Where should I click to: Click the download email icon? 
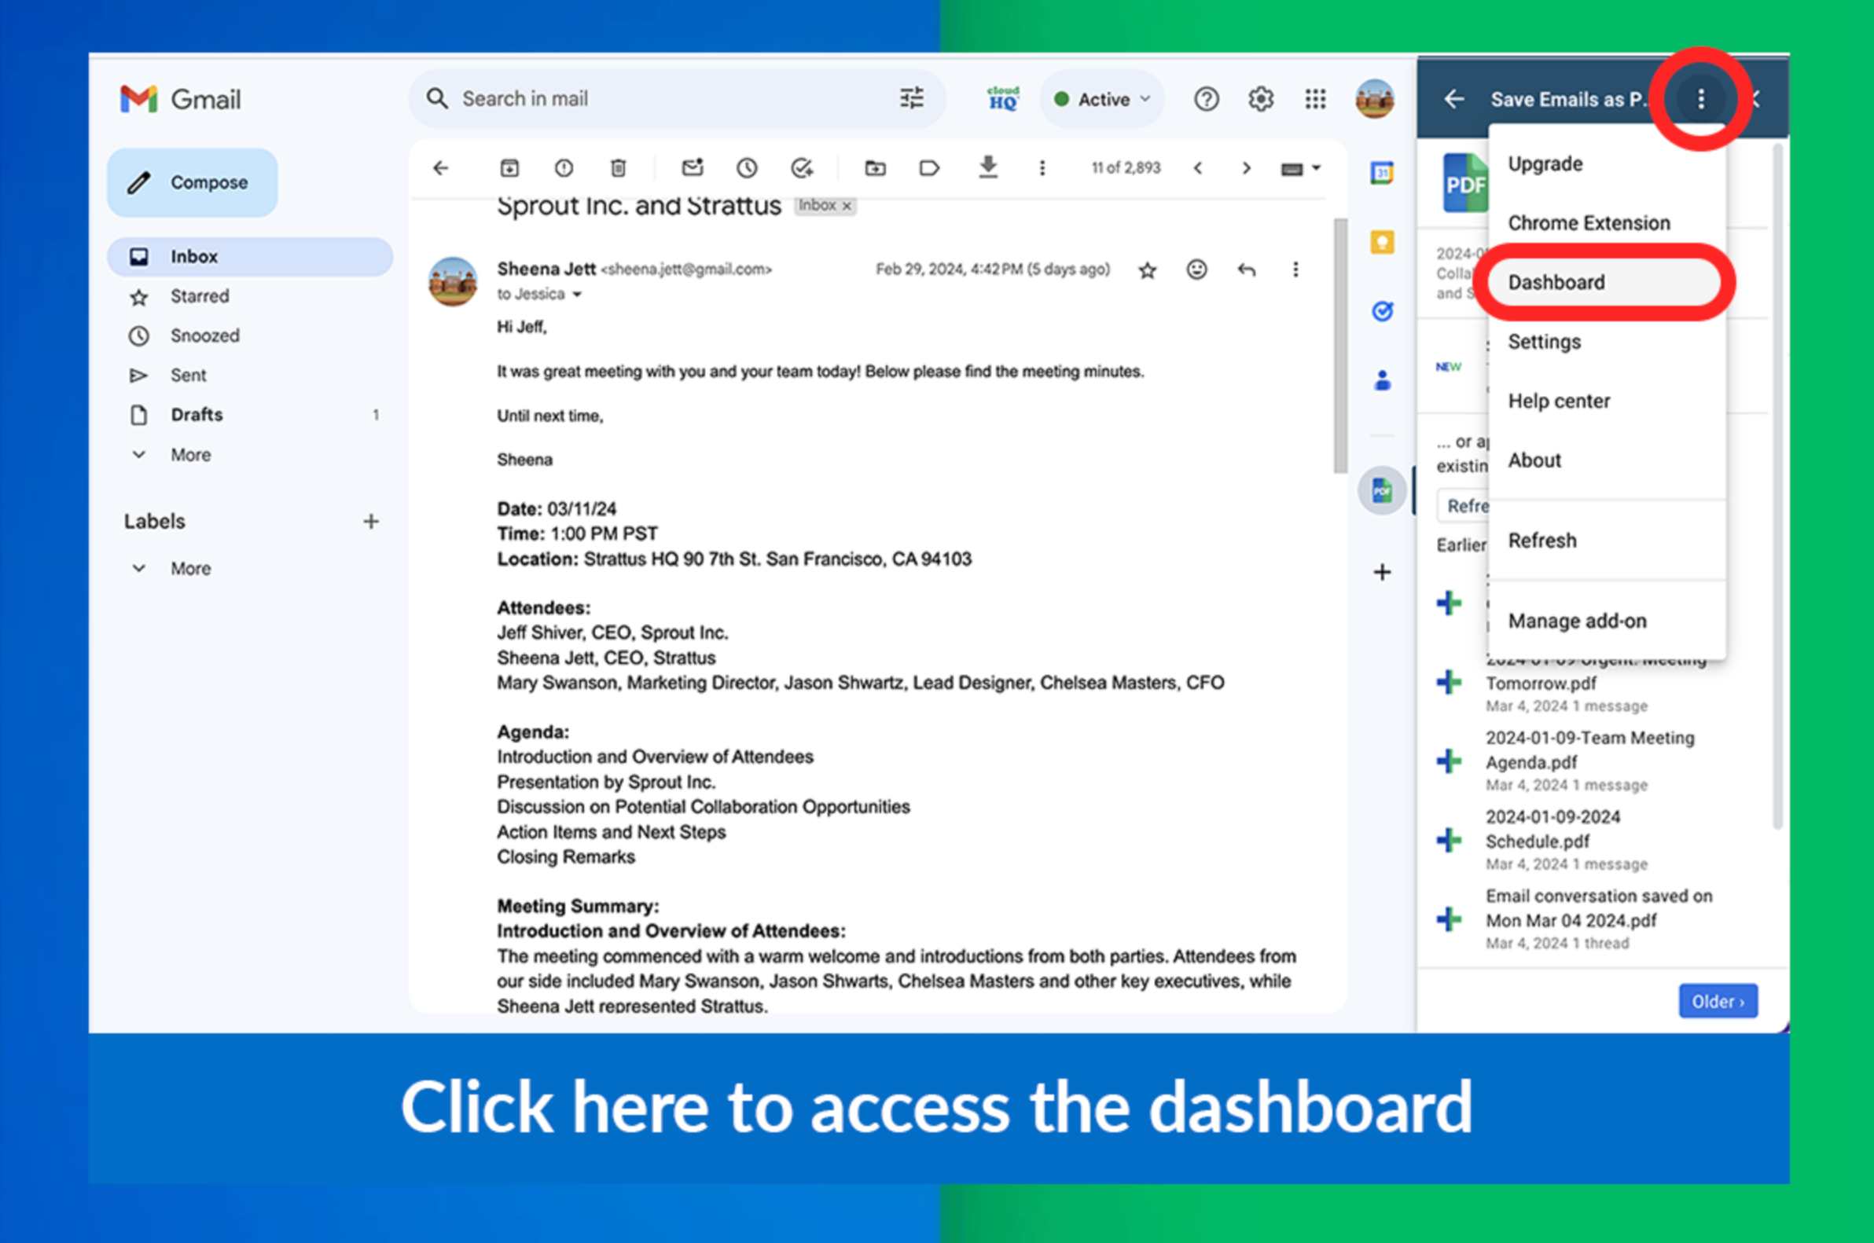[987, 167]
